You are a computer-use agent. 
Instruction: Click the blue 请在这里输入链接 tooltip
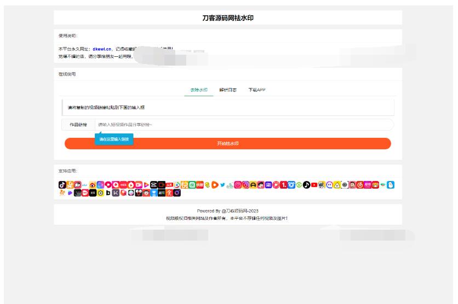114,139
